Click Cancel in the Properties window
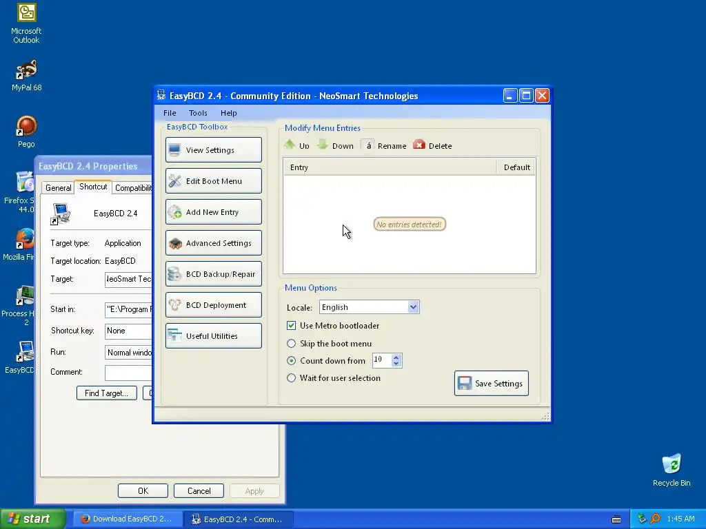The image size is (706, 529). (199, 490)
